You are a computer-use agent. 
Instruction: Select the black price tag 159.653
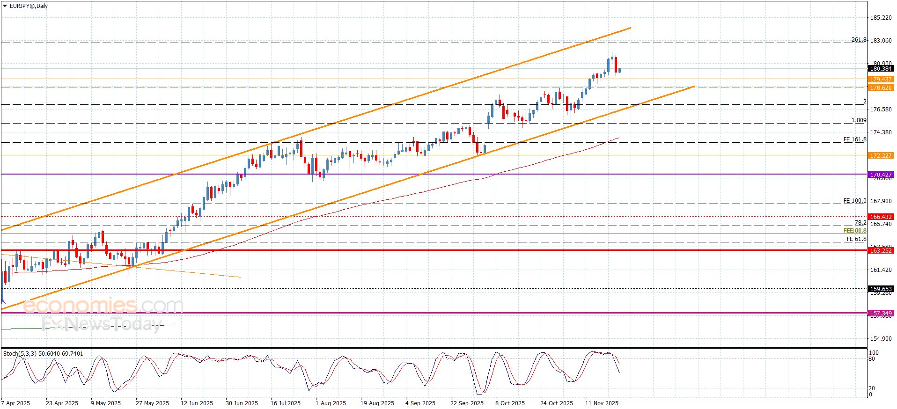tap(881, 289)
